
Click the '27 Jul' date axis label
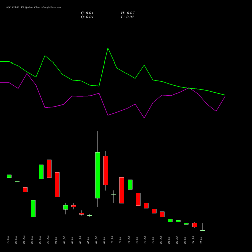point(201,240)
